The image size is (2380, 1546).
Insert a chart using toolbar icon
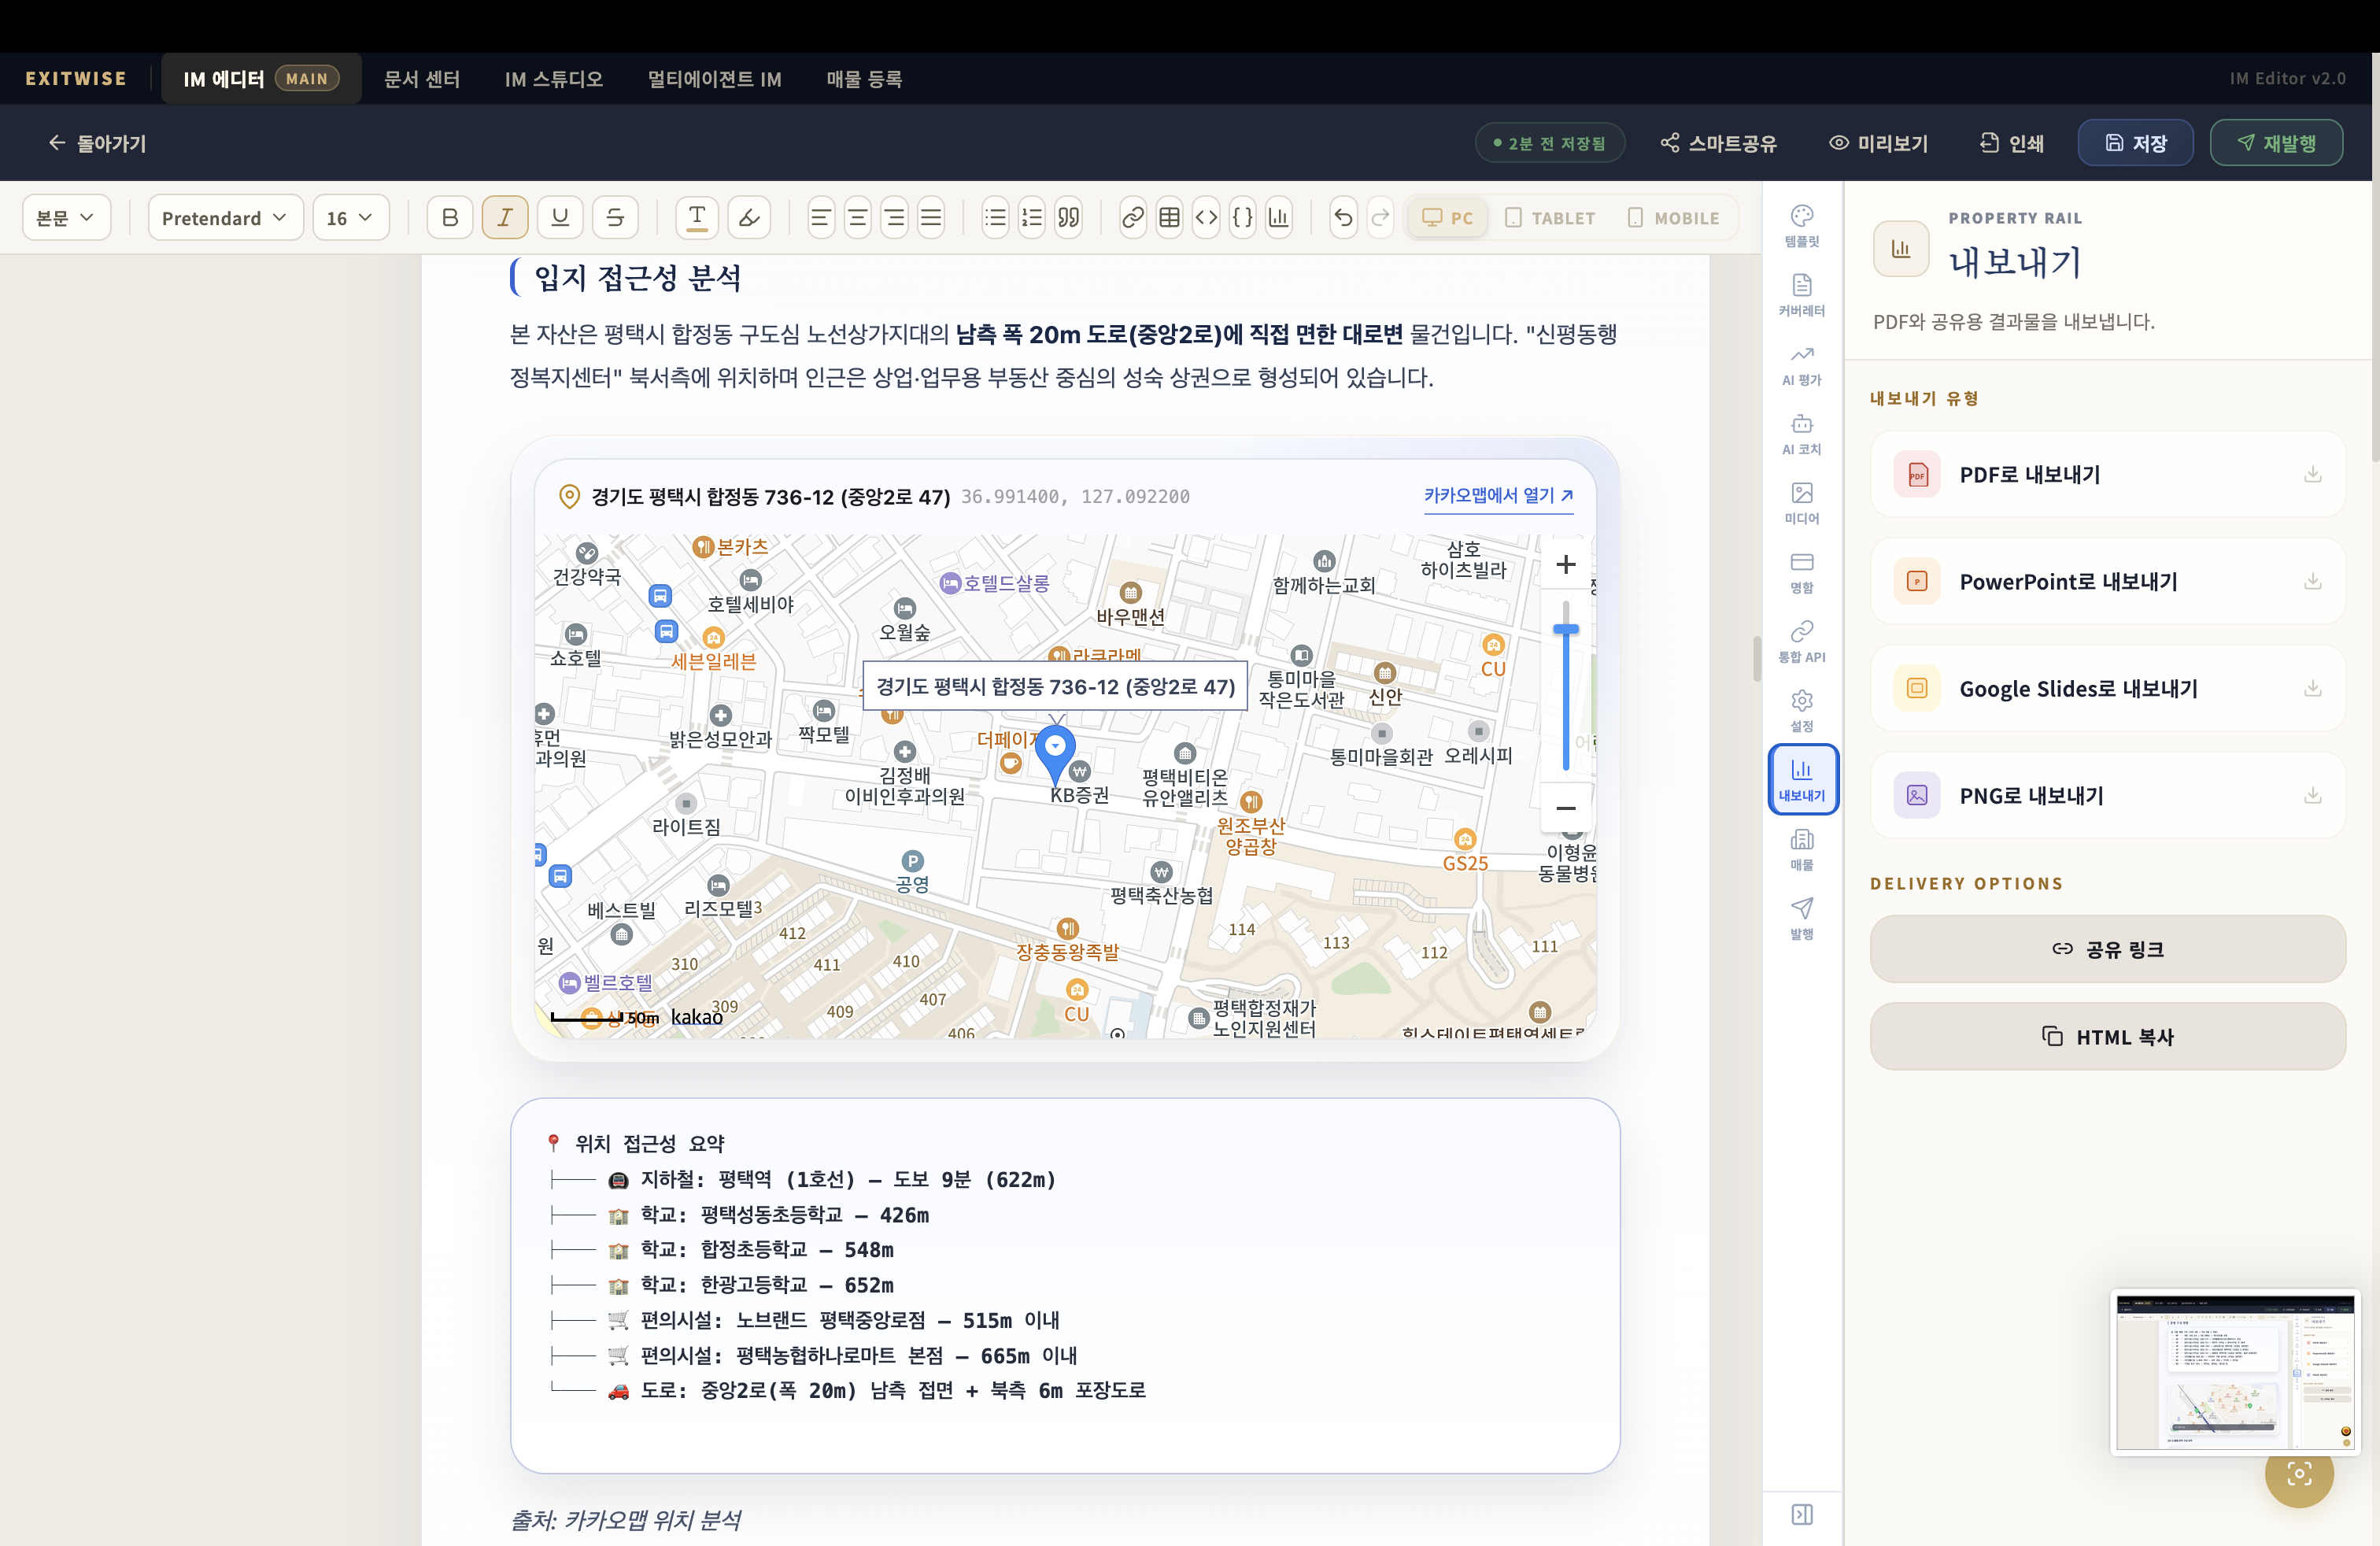[1278, 218]
